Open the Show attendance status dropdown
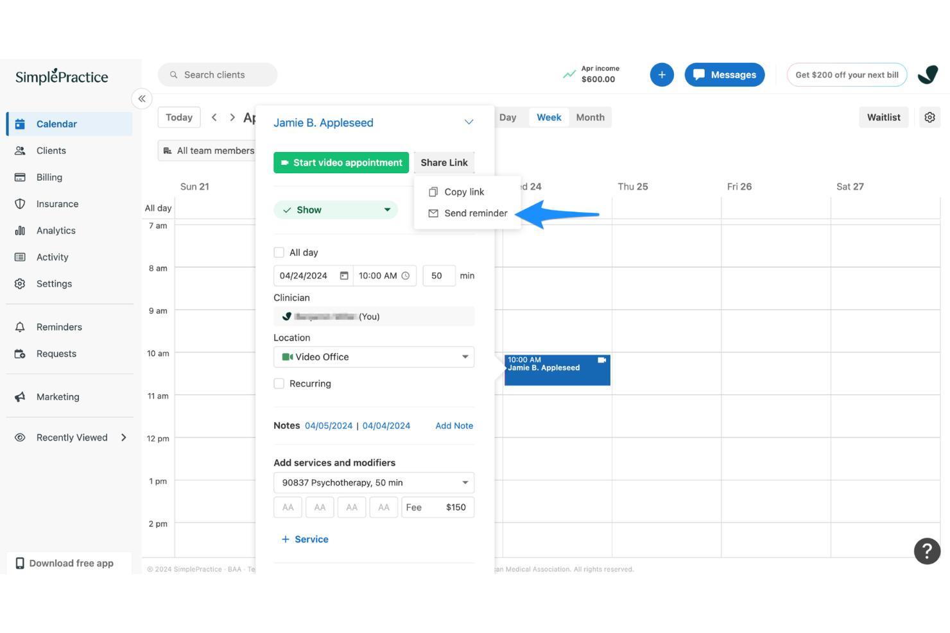The image size is (950, 633). point(336,210)
